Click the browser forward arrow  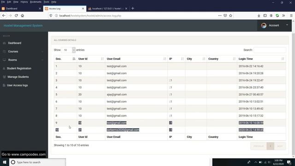pos(10,16)
